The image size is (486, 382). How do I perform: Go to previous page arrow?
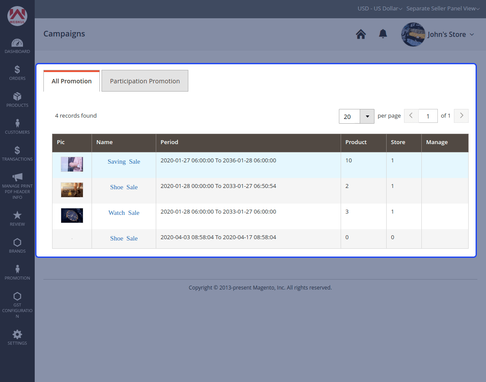[411, 116]
